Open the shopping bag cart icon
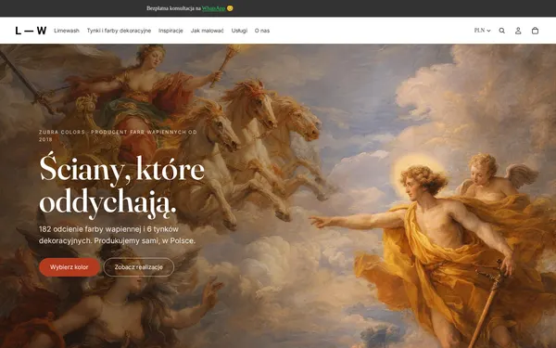Viewport: 556px width, 348px height. [x=535, y=31]
